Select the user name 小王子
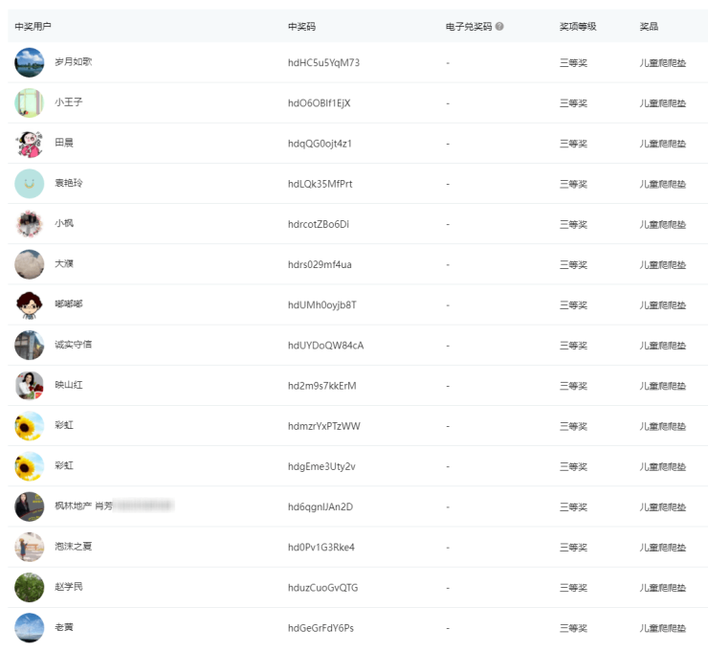Screen dimensions: 708x652 pos(69,102)
